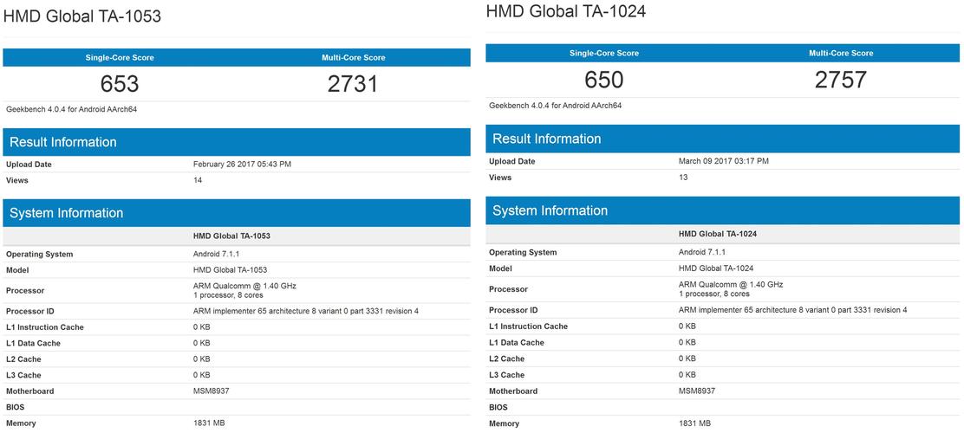Click the 'HMD Global TA-1053' page title
Screen dimensions: 964x433
coord(82,16)
